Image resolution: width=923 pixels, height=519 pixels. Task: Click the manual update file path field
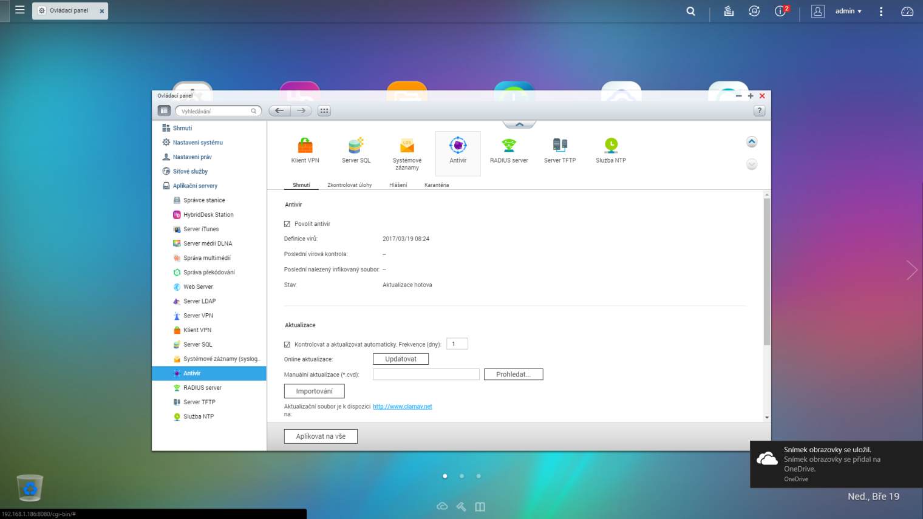(426, 375)
